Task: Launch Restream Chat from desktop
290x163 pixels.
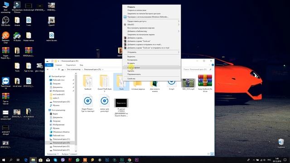Action: [x=5, y=37]
